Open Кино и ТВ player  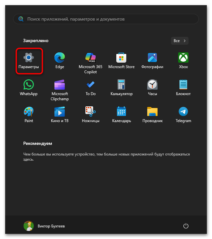[x=60, y=115]
